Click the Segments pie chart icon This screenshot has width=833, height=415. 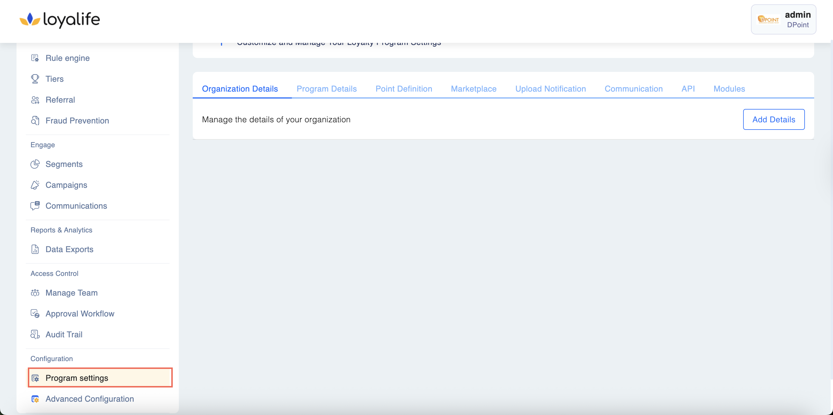[x=35, y=164]
